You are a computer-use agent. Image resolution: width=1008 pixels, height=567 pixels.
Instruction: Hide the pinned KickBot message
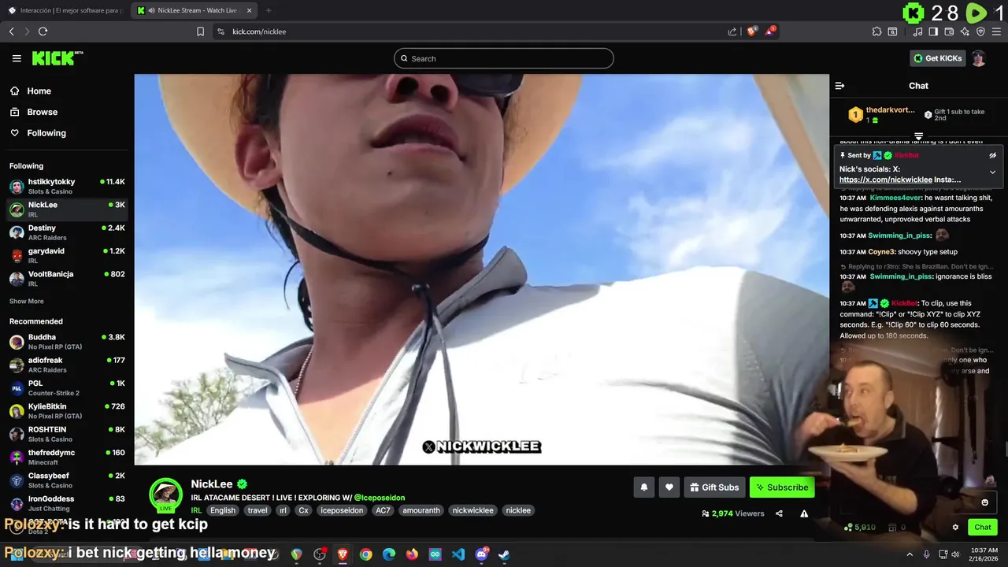pyautogui.click(x=992, y=155)
